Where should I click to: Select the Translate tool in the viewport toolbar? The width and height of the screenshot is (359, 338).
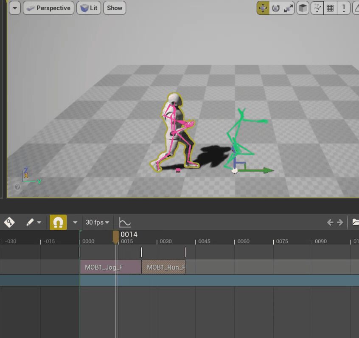(264, 8)
